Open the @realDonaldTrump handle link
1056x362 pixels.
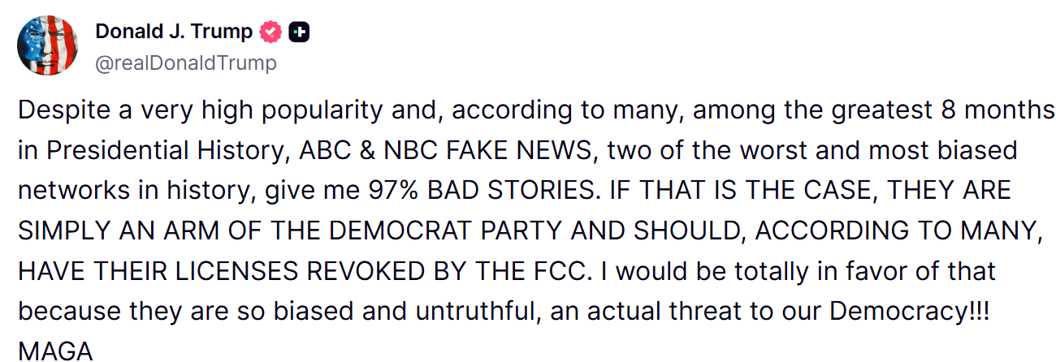click(x=186, y=62)
